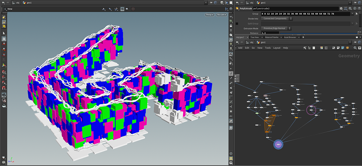Image resolution: width=362 pixels, height=166 pixels.
Task: Open the Persp viewport dropdown
Action: pos(210,15)
